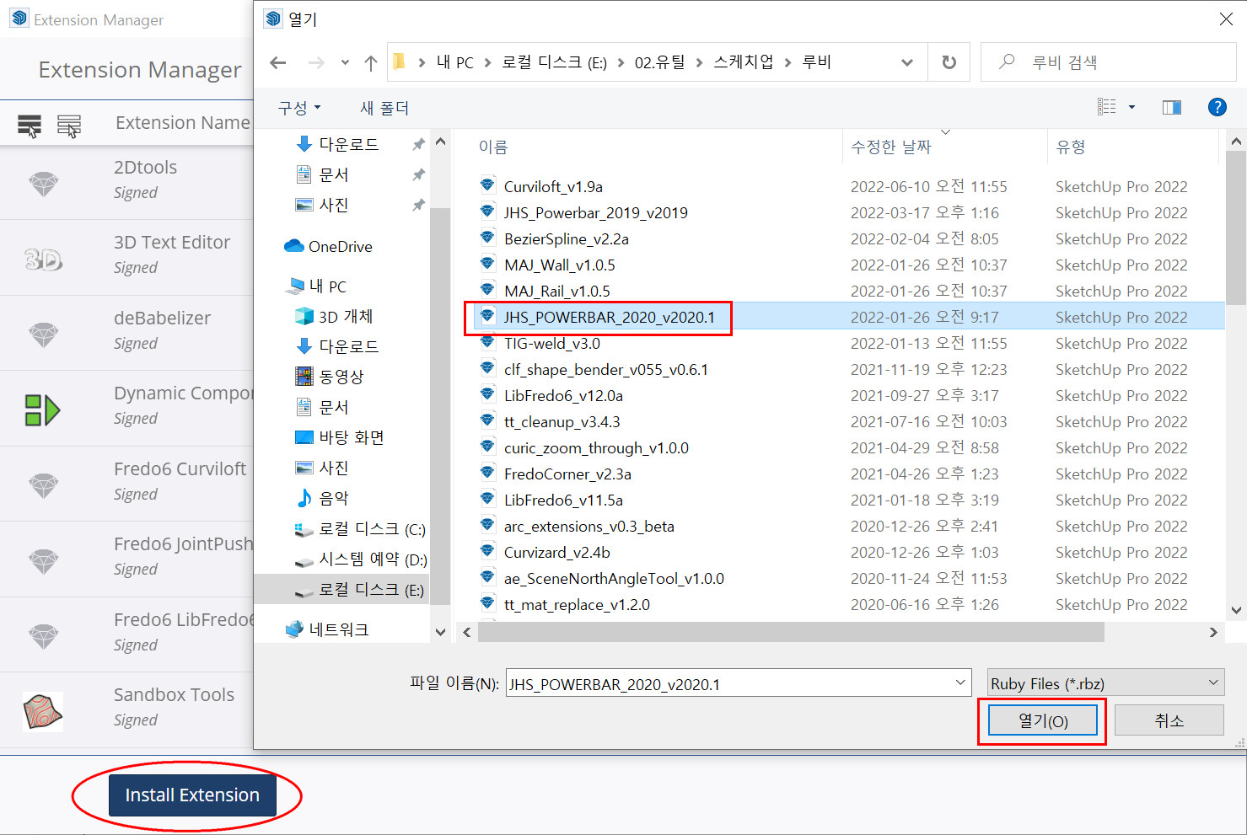Open 시스템 예약 (D:) drive
Screen dimensions: 1247x835
(x=360, y=559)
